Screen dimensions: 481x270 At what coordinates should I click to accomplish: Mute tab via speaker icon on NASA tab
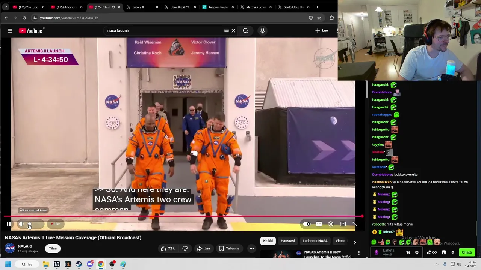(x=113, y=7)
